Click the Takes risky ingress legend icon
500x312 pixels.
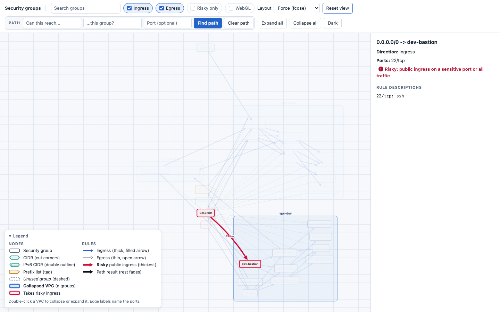[15, 293]
